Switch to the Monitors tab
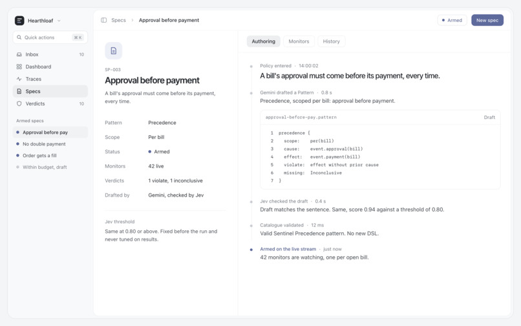This screenshot has height=326, width=521. (299, 41)
